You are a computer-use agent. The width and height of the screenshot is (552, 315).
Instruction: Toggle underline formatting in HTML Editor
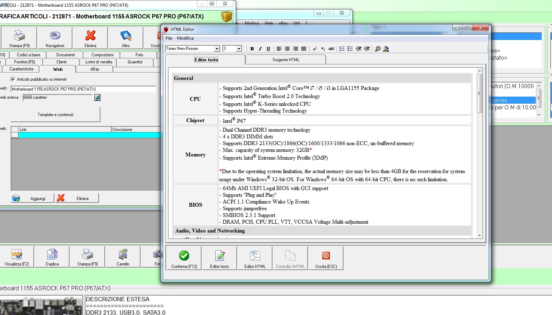(268, 49)
